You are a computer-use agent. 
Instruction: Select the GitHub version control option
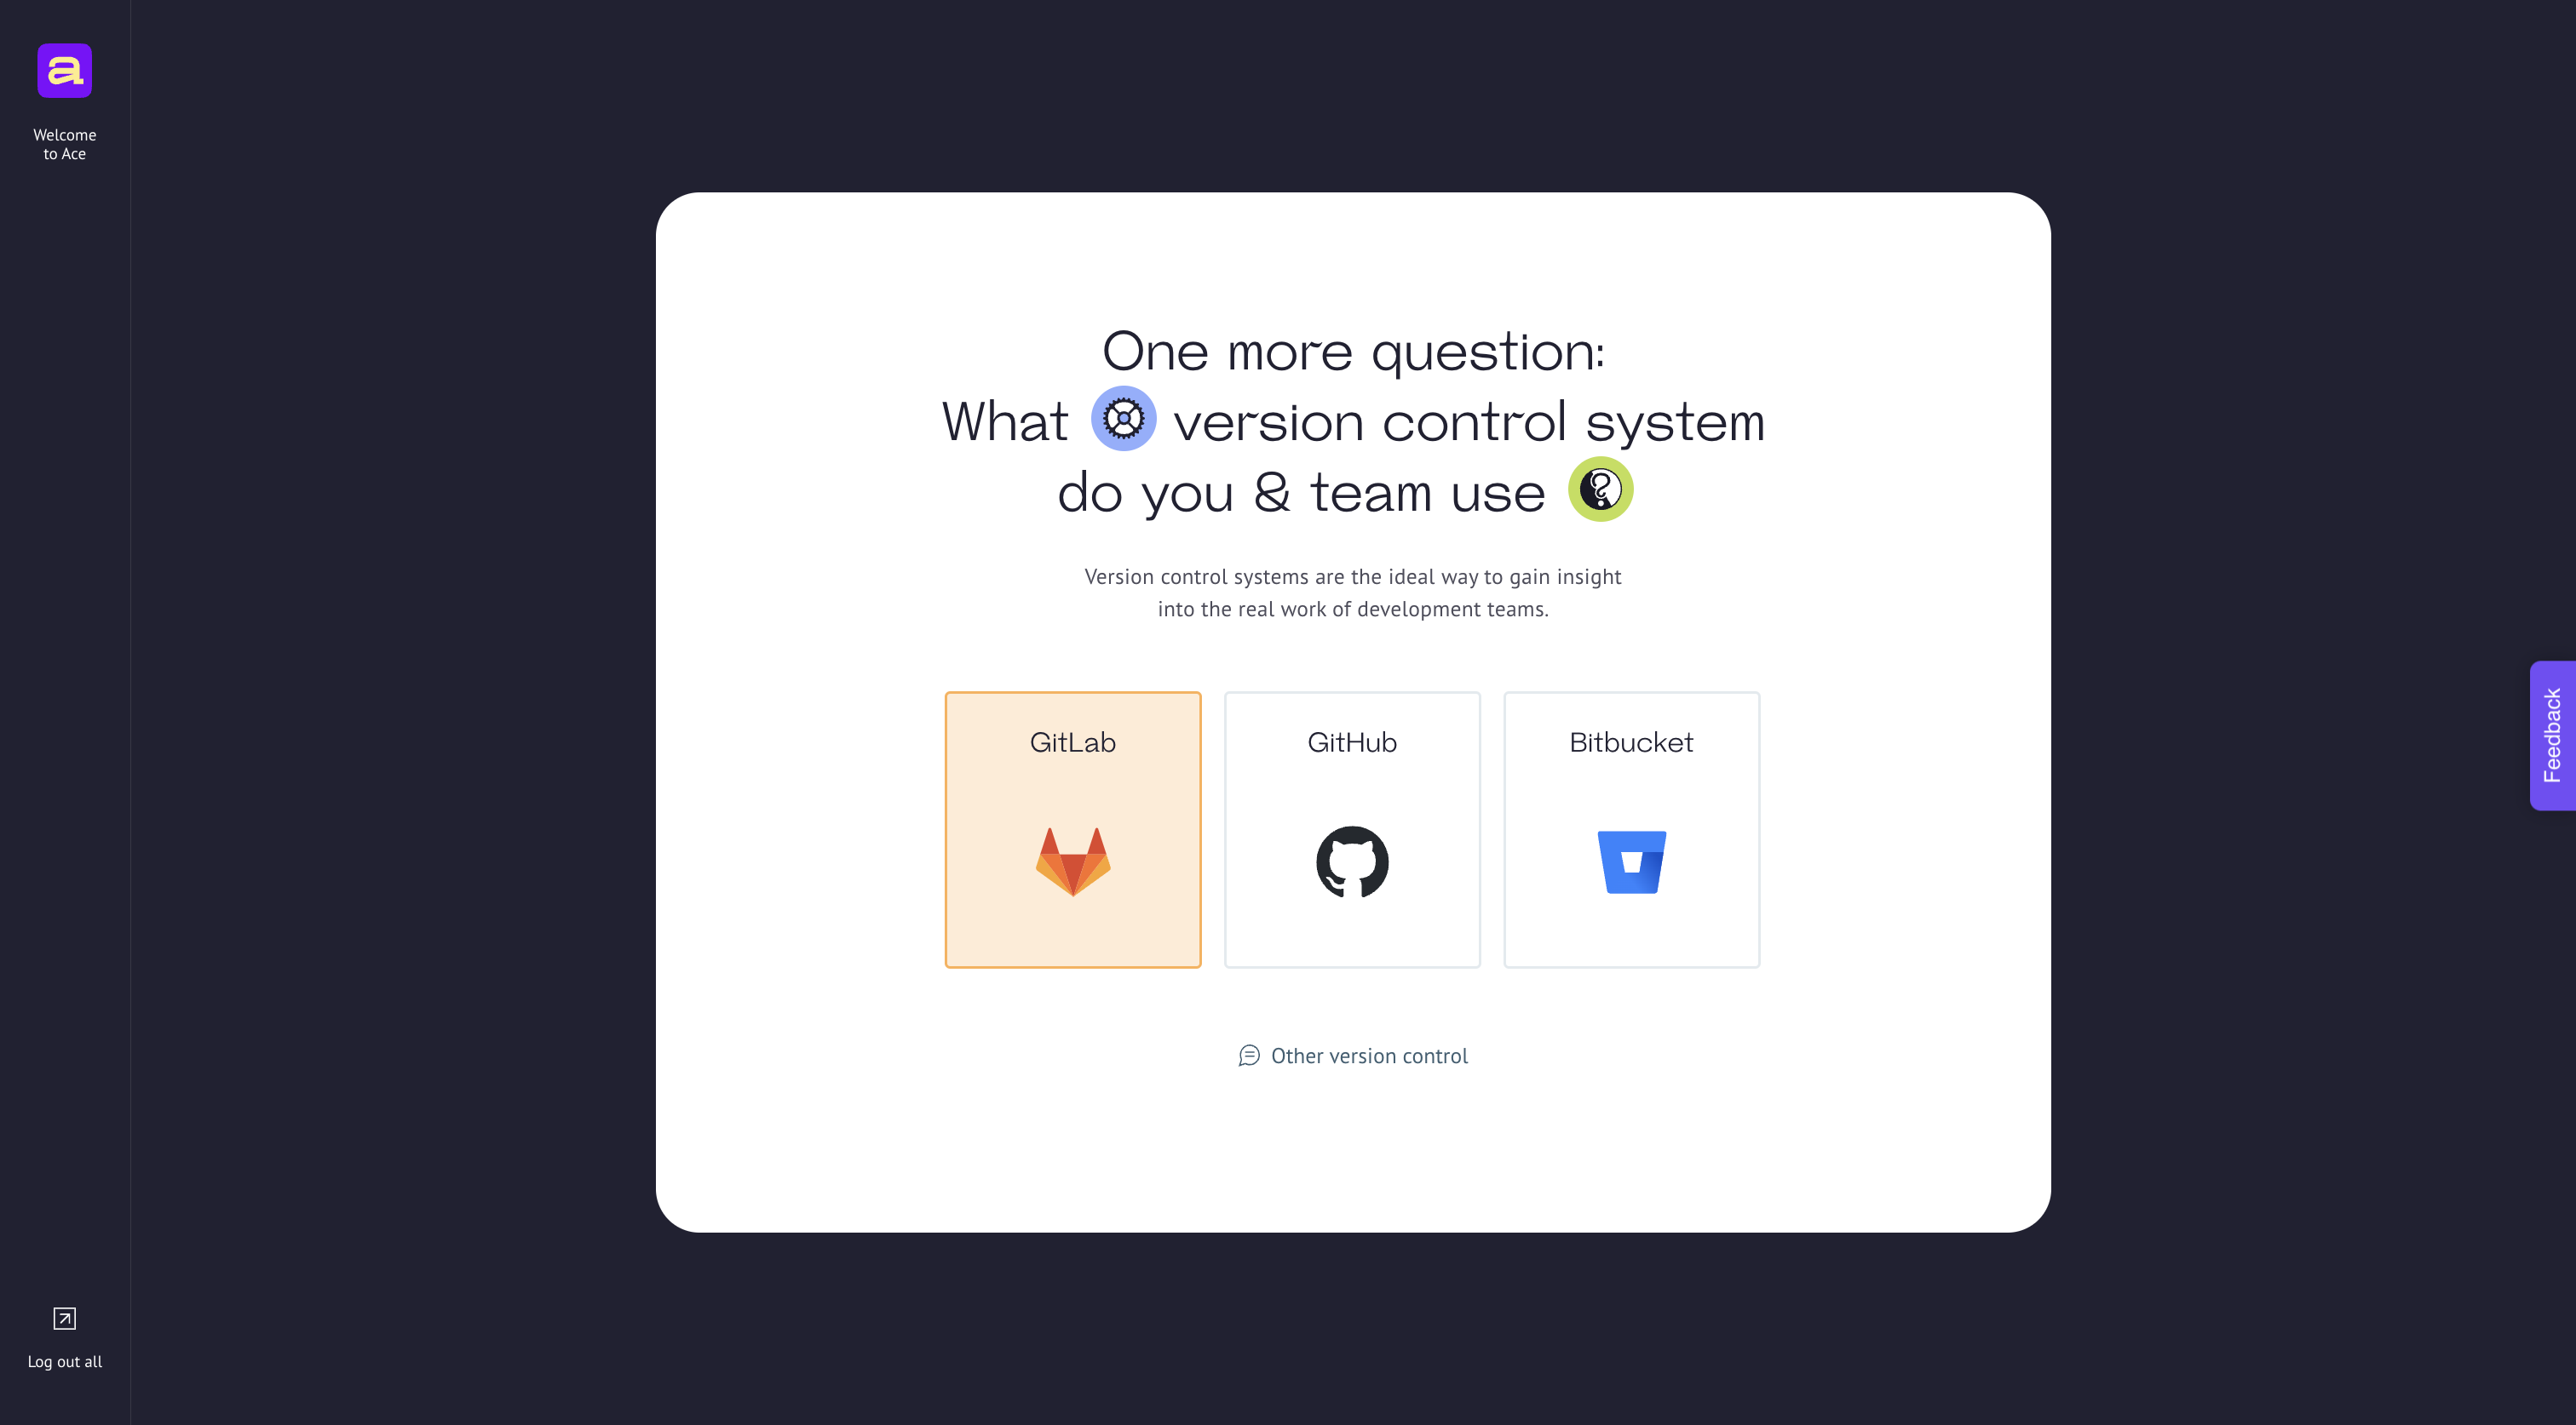coord(1352,828)
